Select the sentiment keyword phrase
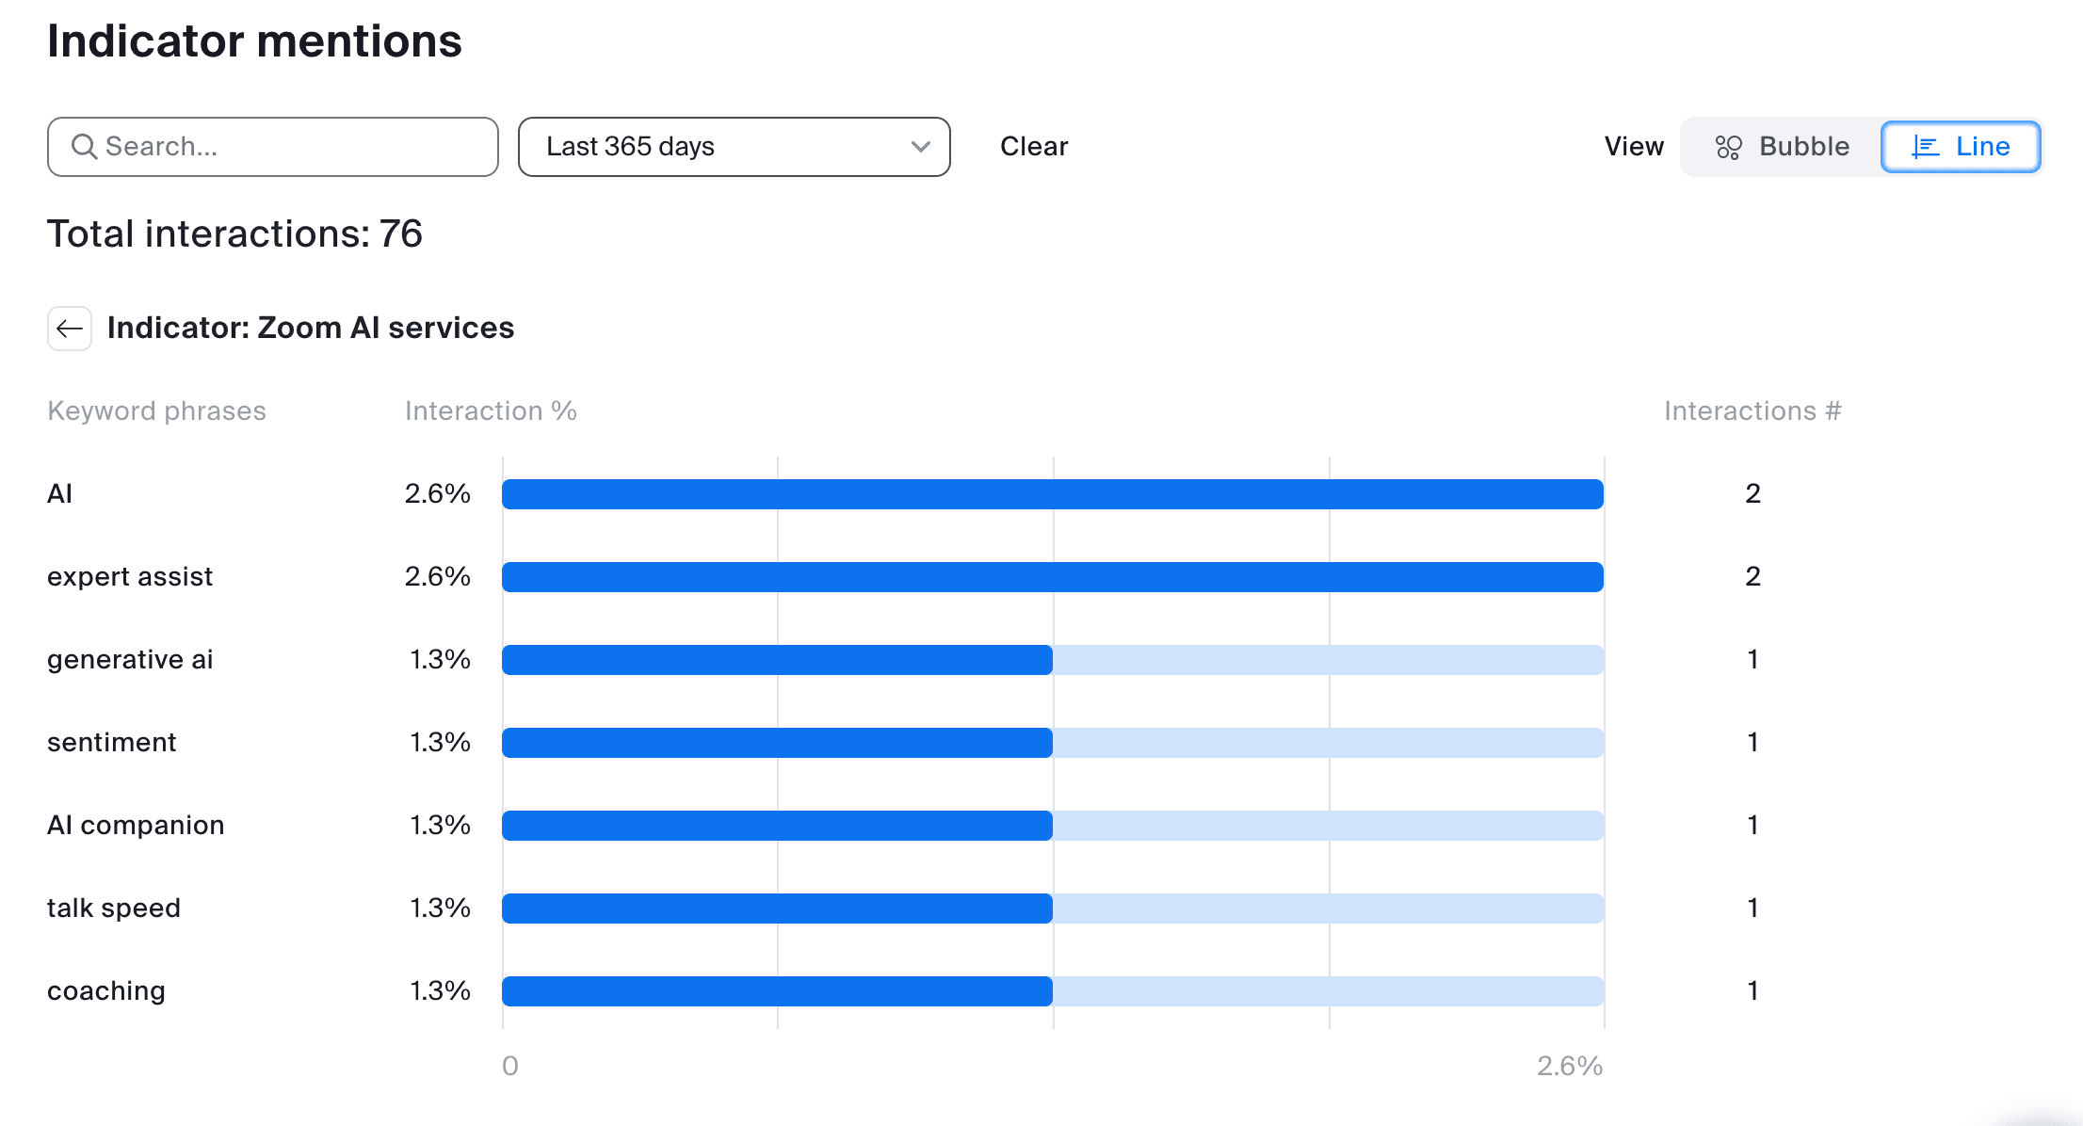The width and height of the screenshot is (2083, 1126). 111,743
